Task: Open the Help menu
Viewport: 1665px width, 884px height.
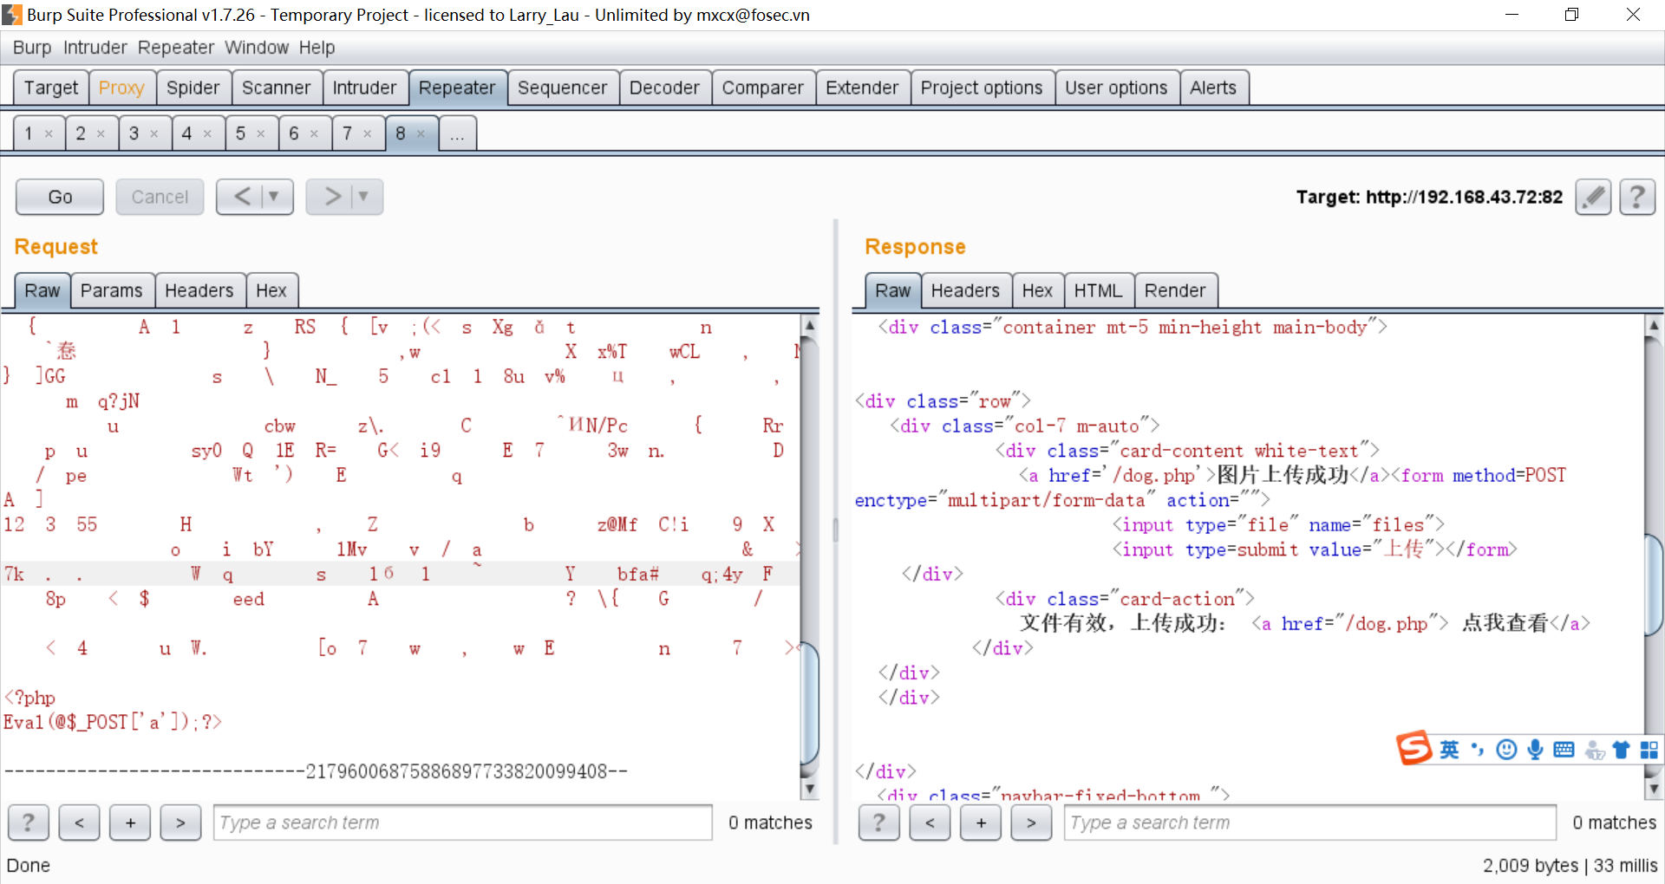Action: pyautogui.click(x=317, y=48)
